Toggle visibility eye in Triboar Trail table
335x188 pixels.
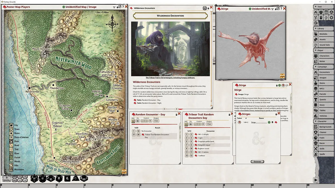(x=191, y=124)
